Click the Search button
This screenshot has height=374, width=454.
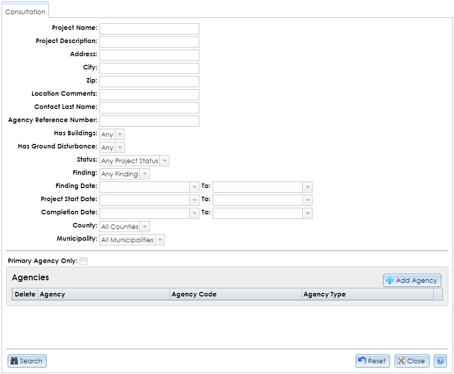[27, 361]
